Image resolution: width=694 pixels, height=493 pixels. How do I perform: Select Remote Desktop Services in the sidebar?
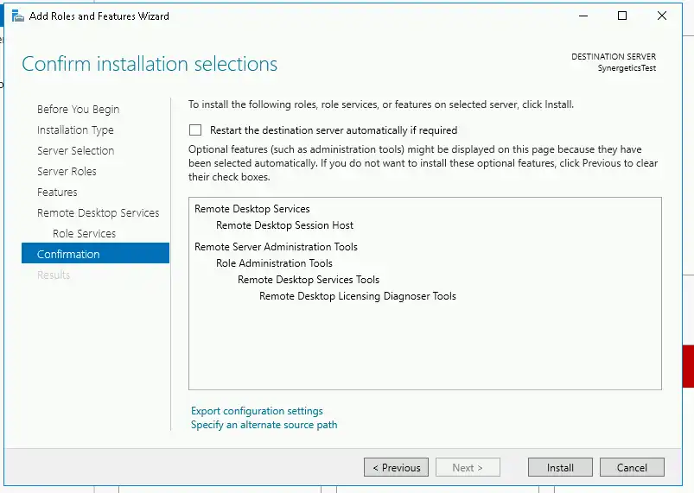click(x=99, y=213)
